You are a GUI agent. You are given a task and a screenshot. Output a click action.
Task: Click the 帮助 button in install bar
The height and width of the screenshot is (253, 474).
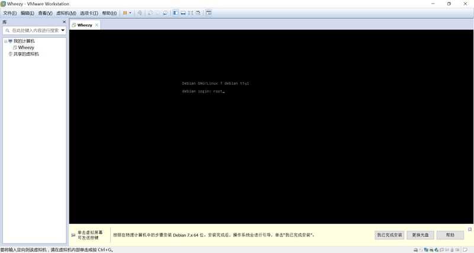450,235
